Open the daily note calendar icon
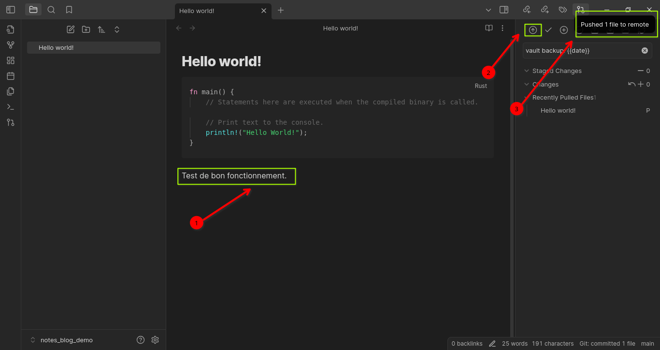Screen dimensions: 660x350 [x=11, y=76]
